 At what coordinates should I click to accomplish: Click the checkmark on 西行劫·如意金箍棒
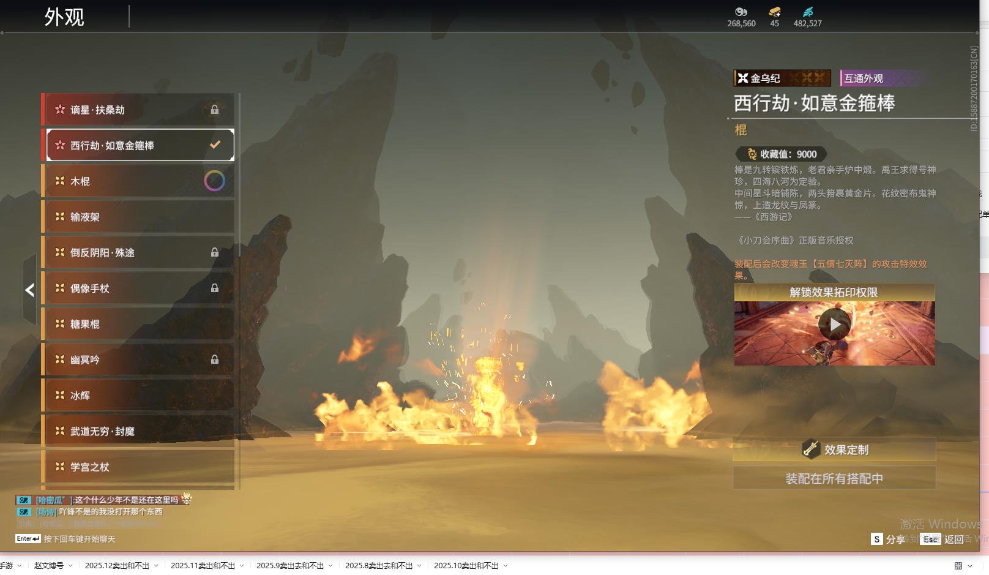tap(215, 145)
